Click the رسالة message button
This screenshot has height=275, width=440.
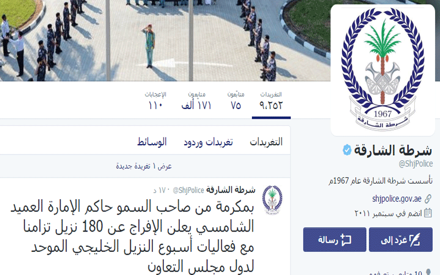(x=334, y=240)
